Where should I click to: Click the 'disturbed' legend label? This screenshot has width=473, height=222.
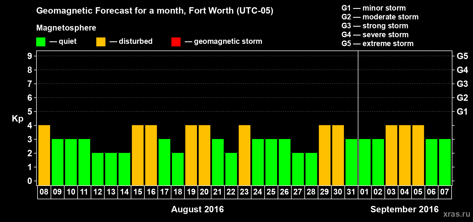[136, 41]
